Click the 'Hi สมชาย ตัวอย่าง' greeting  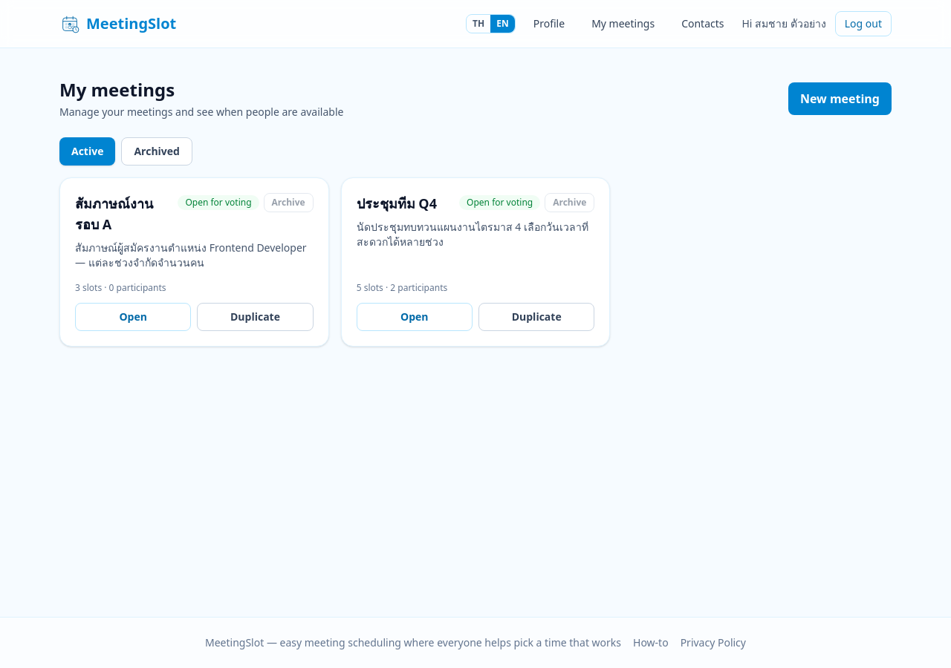[x=784, y=24]
